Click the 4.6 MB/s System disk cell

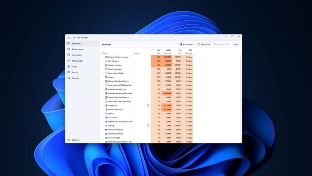pyautogui.click(x=177, y=77)
